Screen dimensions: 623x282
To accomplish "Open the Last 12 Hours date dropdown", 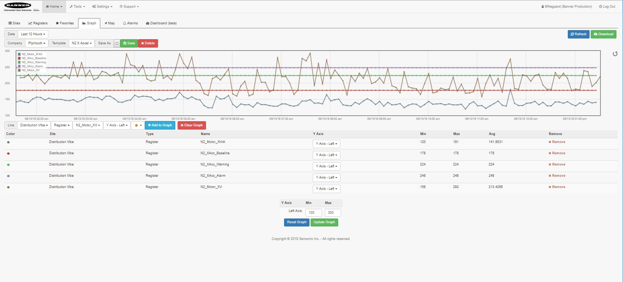I will [33, 34].
